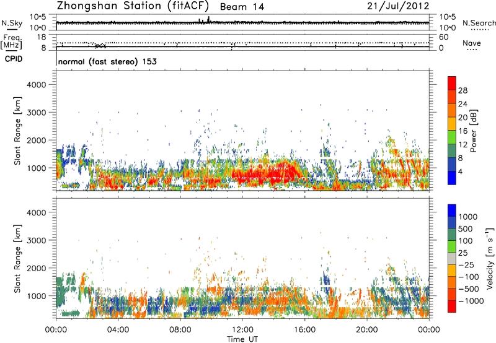Click the 12 label on the Power colorbar
The height and width of the screenshot is (343, 496).
click(463, 145)
